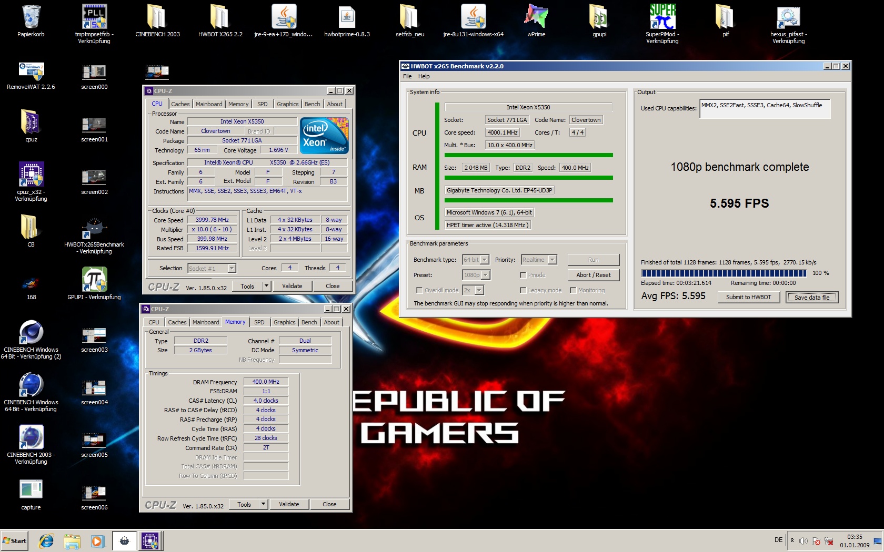Click Used CPU capabilities text field
Screen dimensions: 884x552
(765, 108)
